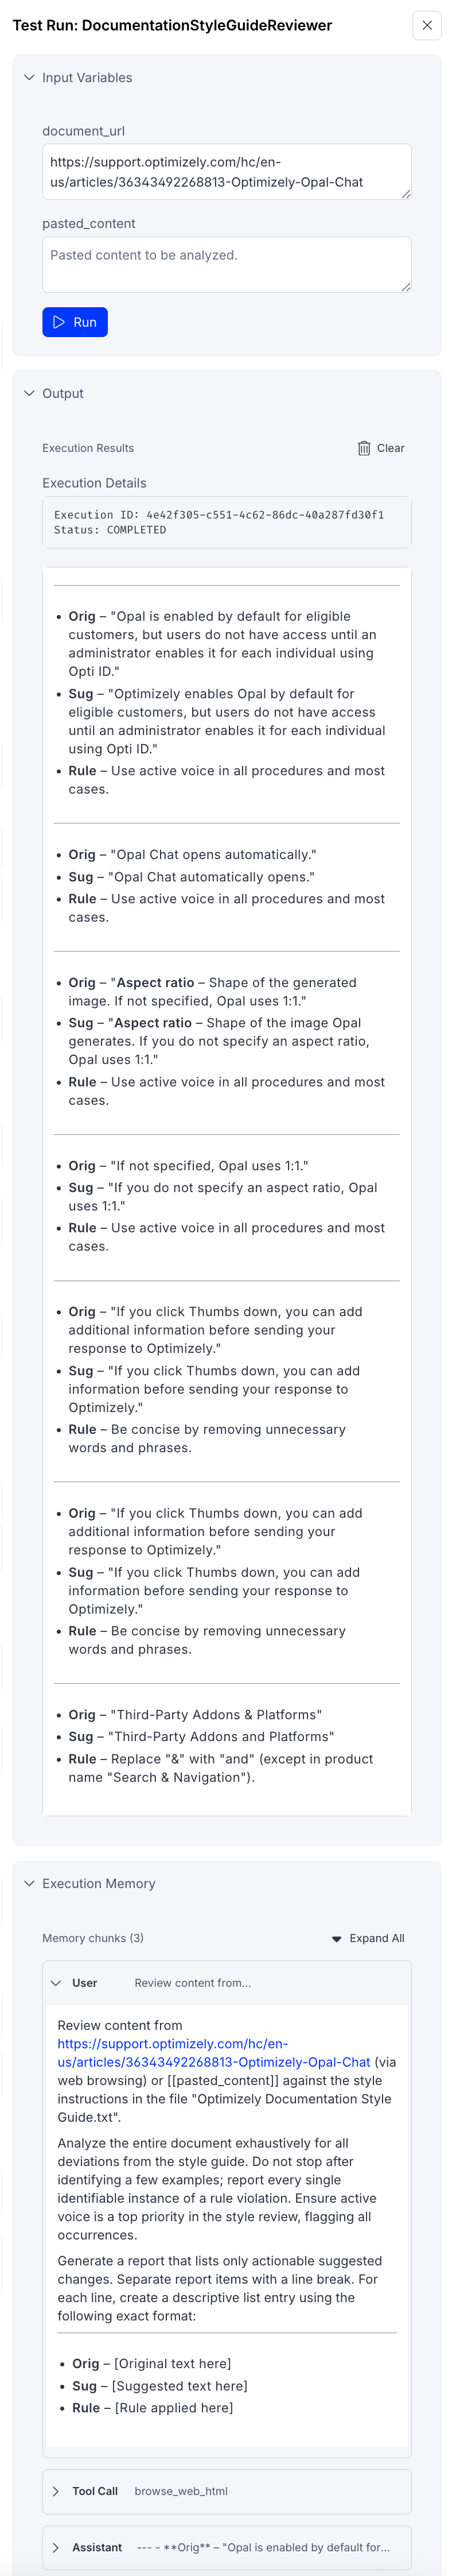
Task: Click the Status: COMPLETED line
Action: click(x=110, y=530)
